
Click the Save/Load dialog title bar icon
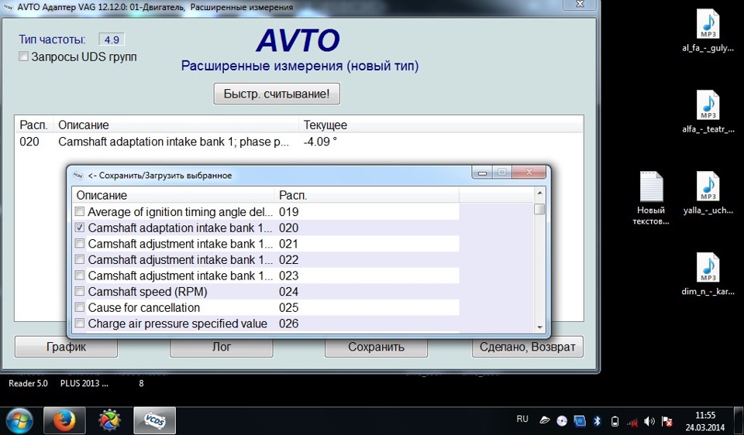pos(78,176)
